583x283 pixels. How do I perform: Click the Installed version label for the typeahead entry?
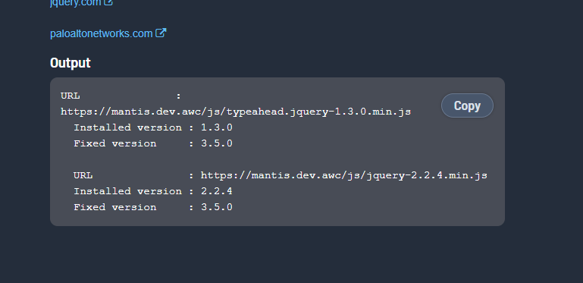tap(128, 127)
